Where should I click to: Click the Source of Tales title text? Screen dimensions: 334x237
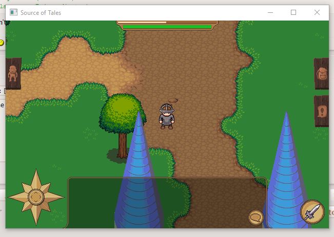[41, 13]
